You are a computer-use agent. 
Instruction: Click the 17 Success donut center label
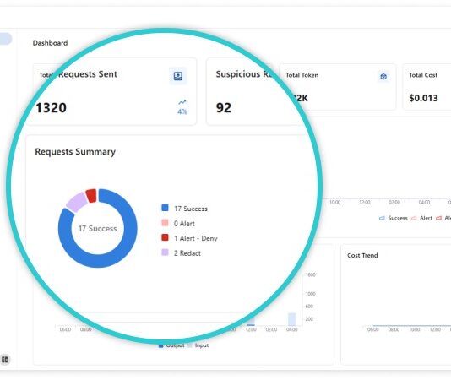tap(98, 228)
